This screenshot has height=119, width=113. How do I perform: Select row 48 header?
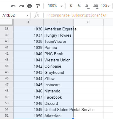pyautogui.click(x=7, y=91)
